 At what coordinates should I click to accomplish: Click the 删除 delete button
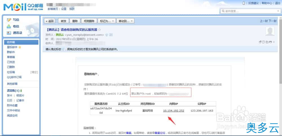[75, 21]
